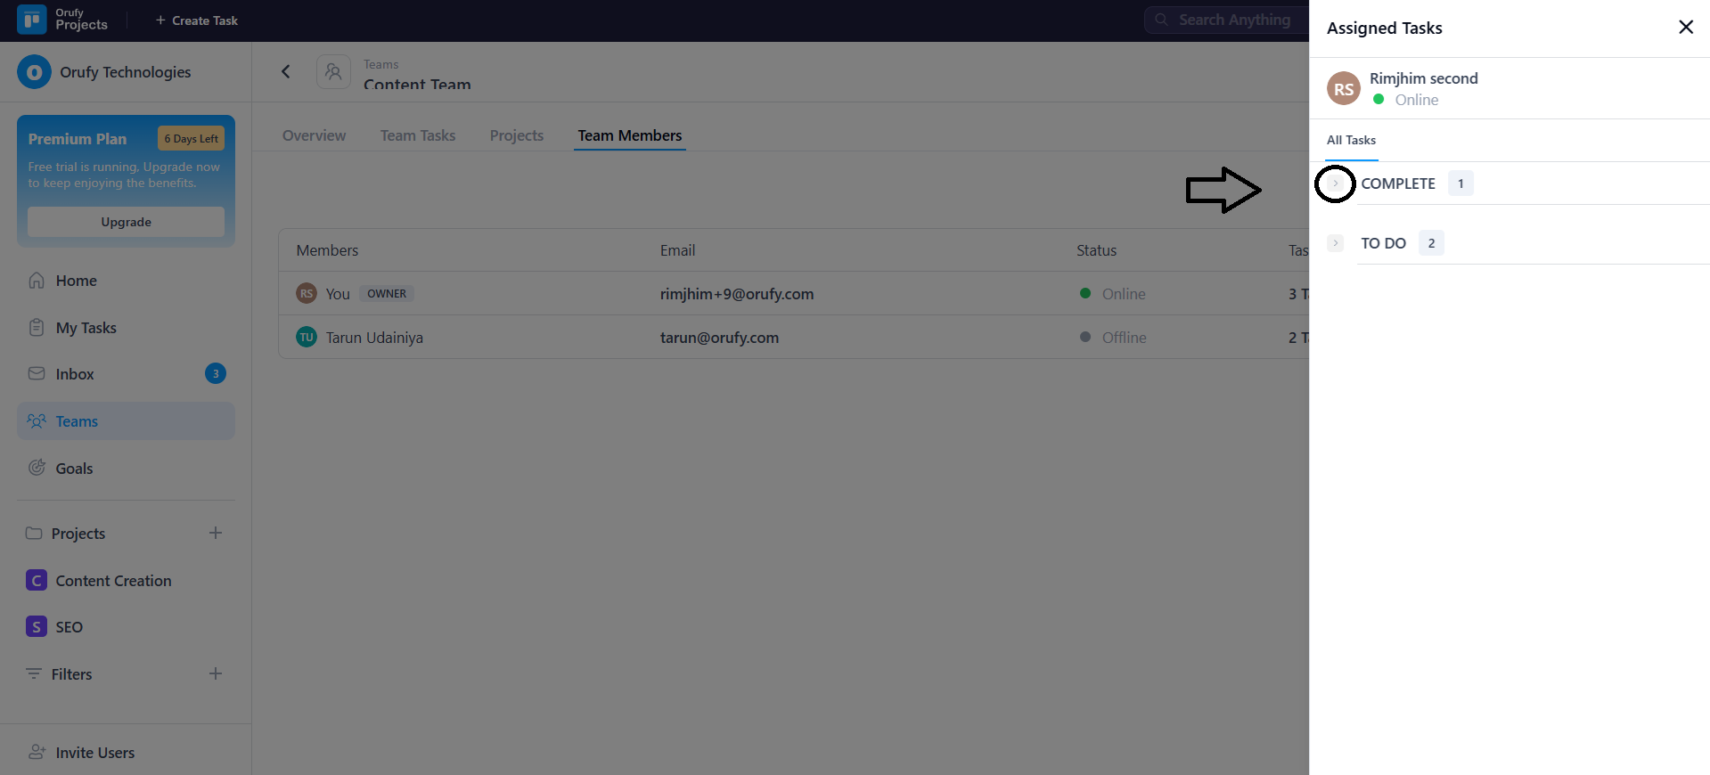Click the Orufy Projects logo icon
Screen dimensions: 1710x775
coord(32,20)
